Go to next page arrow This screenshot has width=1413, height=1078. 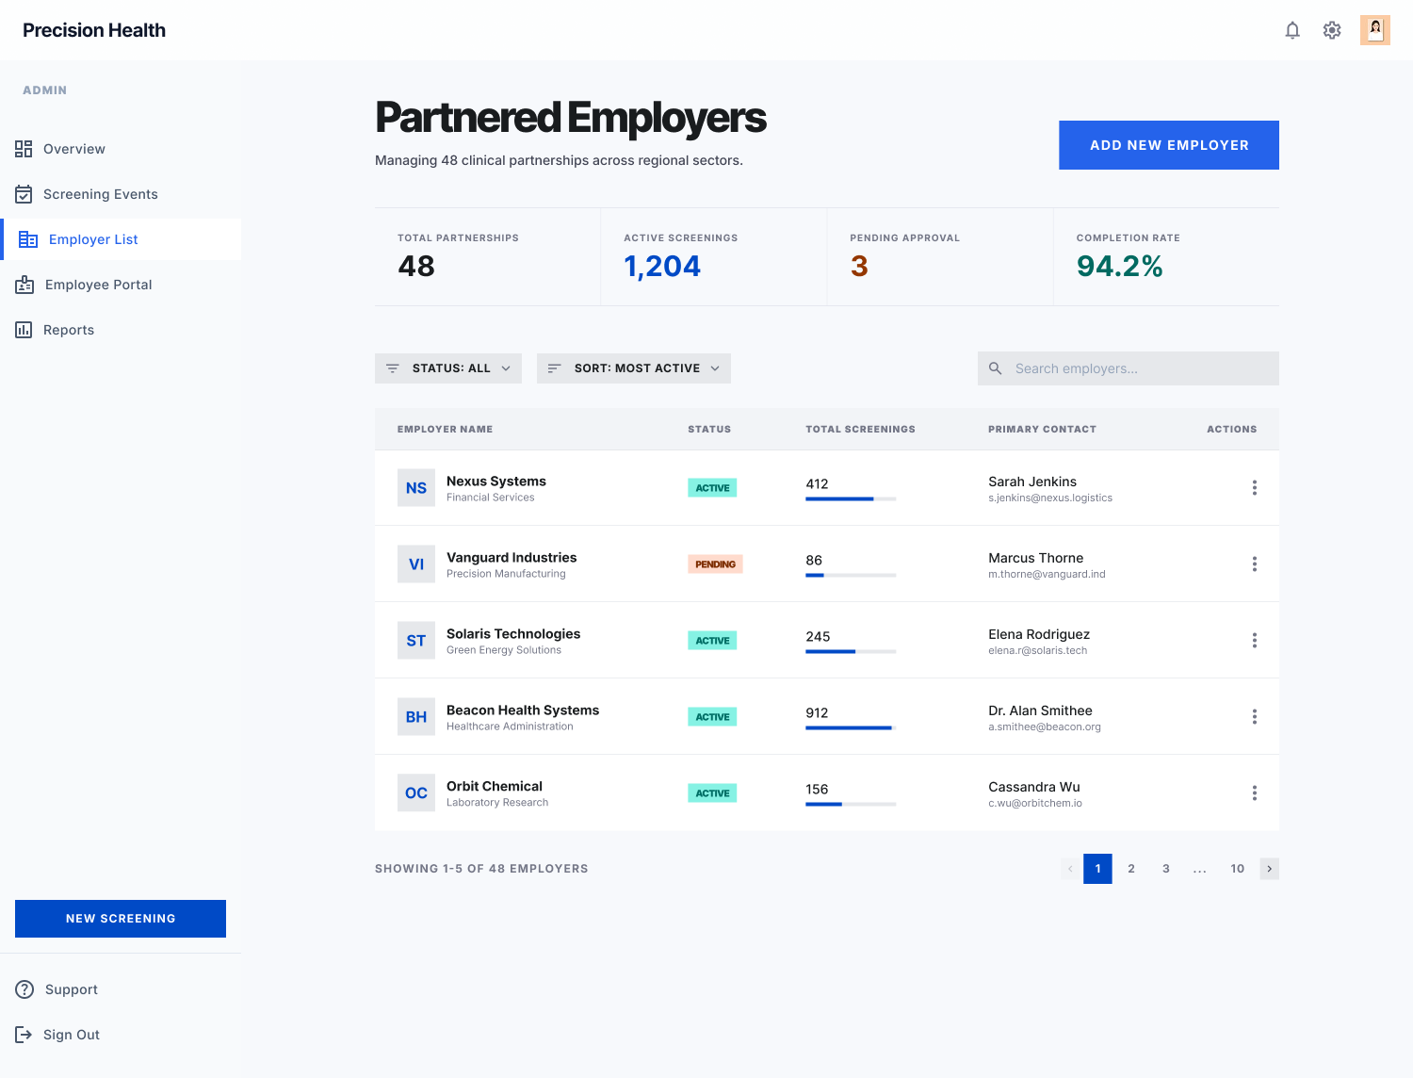(x=1269, y=869)
